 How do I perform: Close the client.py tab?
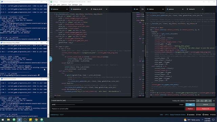tap(163, 9)
